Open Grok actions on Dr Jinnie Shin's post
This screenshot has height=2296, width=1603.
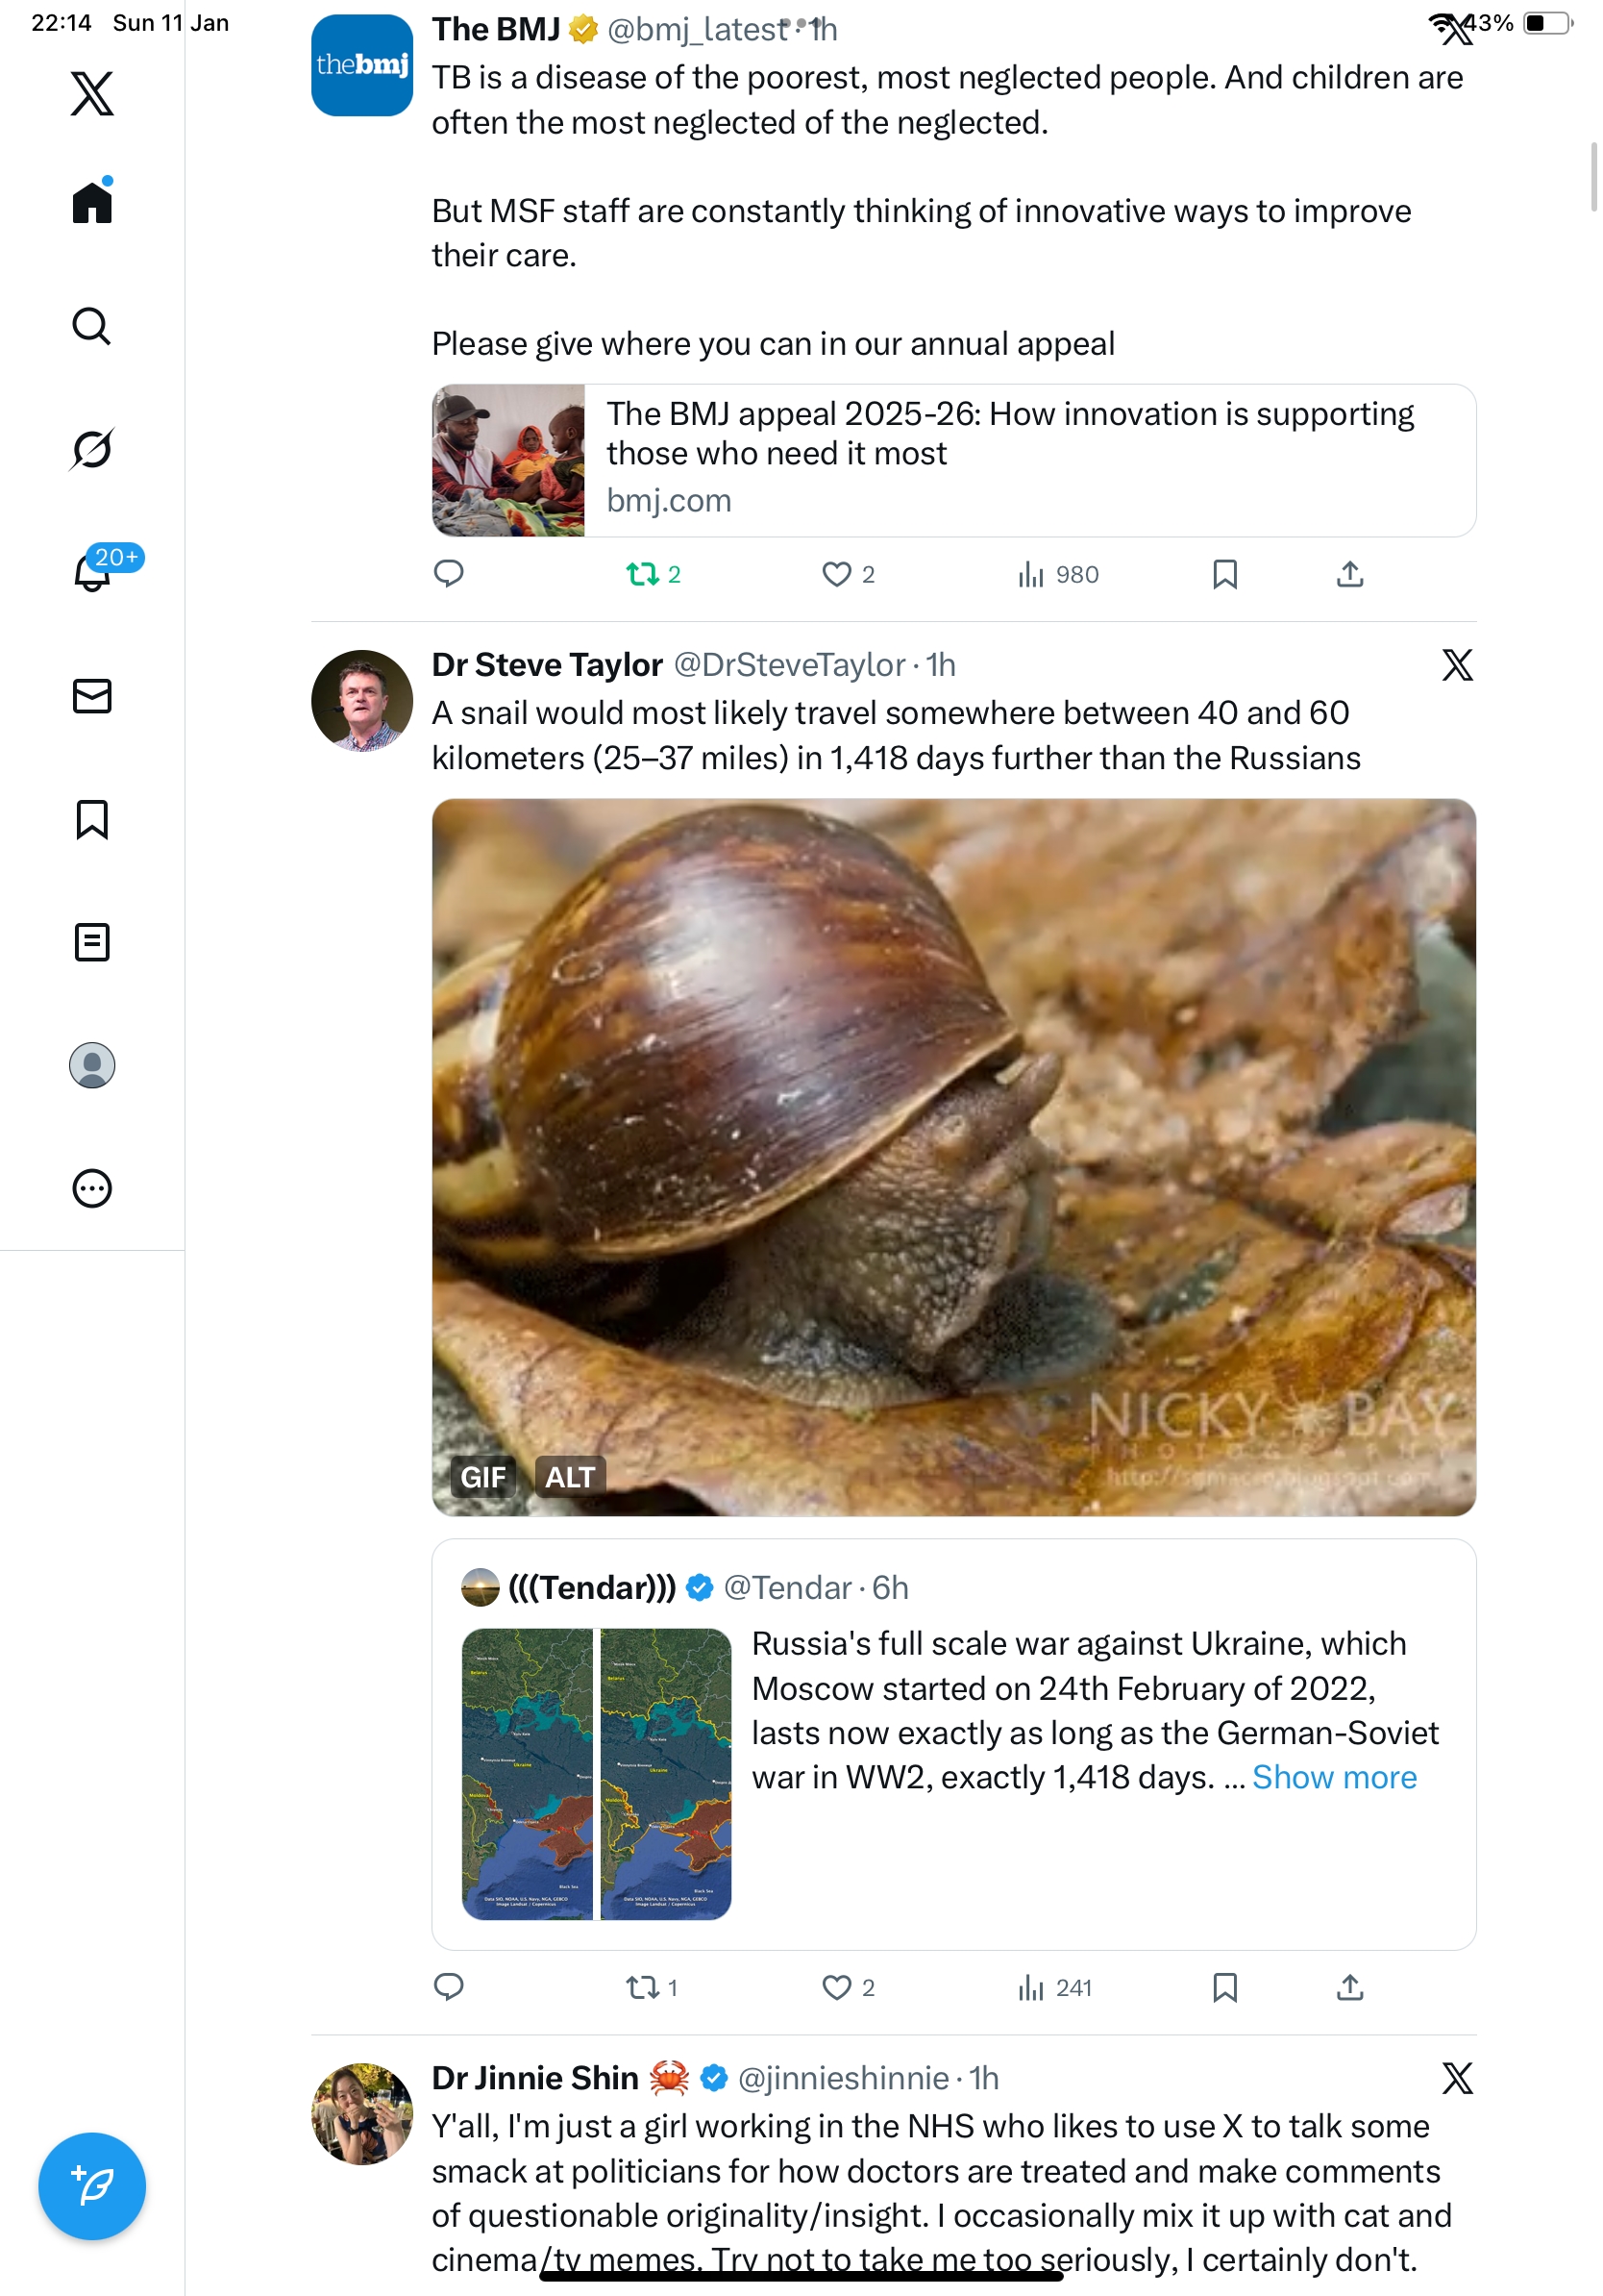click(x=1456, y=2078)
